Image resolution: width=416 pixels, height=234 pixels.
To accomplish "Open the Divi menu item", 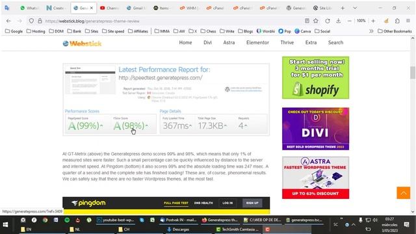I will [x=207, y=42].
